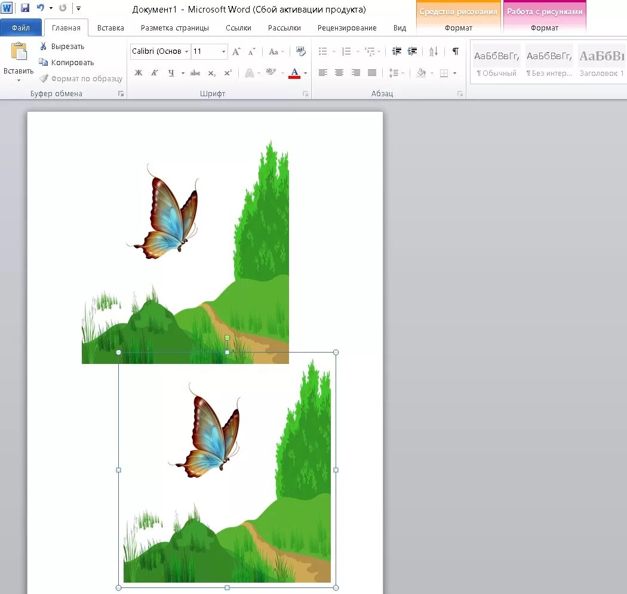Switch to the Вставка tab
The width and height of the screenshot is (627, 594).
[110, 27]
